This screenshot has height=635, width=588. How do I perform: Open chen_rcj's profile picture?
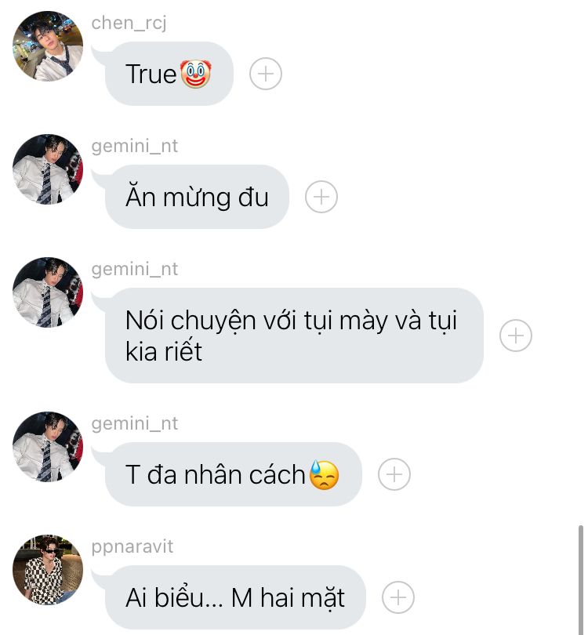pyautogui.click(x=48, y=46)
